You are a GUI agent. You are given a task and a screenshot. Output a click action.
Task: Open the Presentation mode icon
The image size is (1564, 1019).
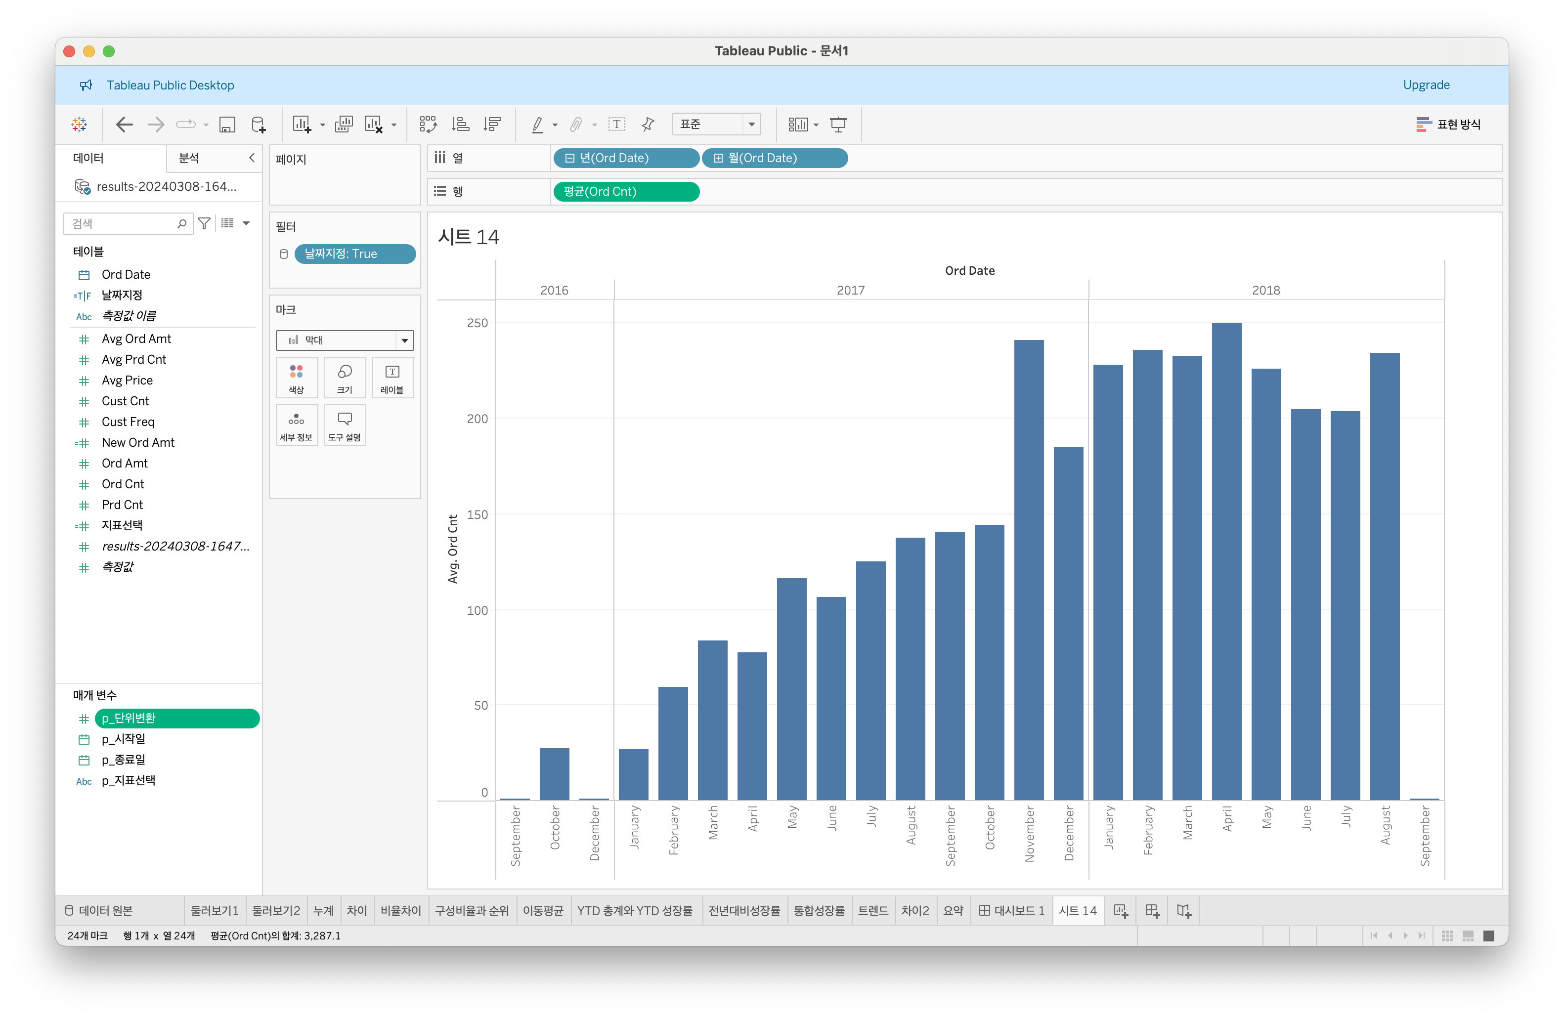tap(838, 124)
